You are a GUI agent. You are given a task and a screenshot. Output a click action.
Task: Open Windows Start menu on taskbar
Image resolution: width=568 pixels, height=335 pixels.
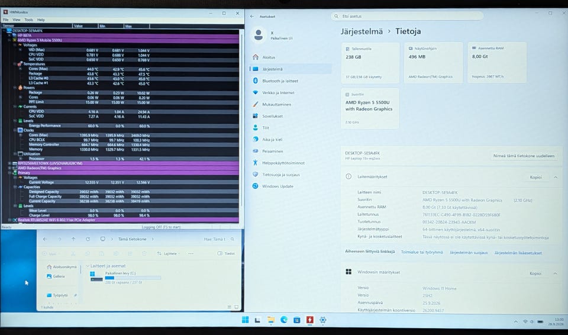(x=245, y=320)
